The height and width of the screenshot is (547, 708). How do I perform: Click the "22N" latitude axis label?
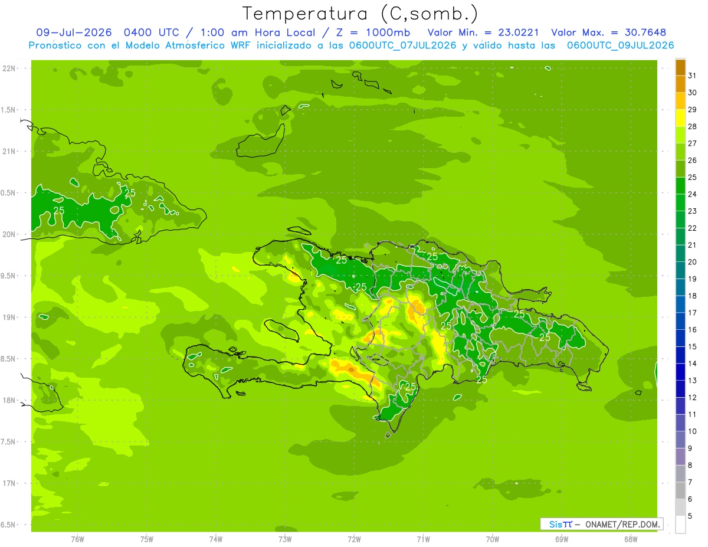click(x=9, y=68)
